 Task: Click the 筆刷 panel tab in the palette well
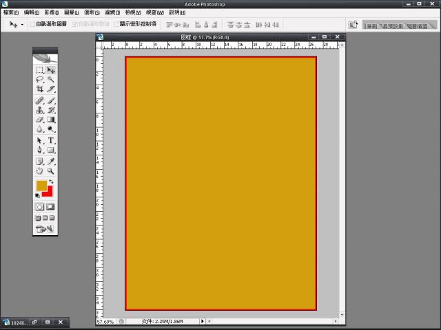click(x=372, y=25)
